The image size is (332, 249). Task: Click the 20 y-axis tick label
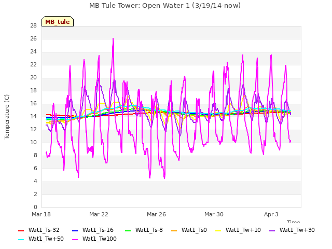(x=34, y=78)
